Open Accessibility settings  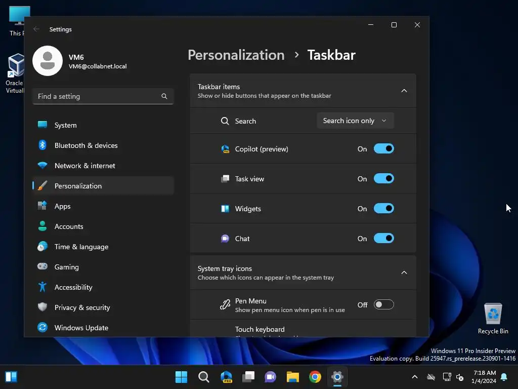[103, 287]
